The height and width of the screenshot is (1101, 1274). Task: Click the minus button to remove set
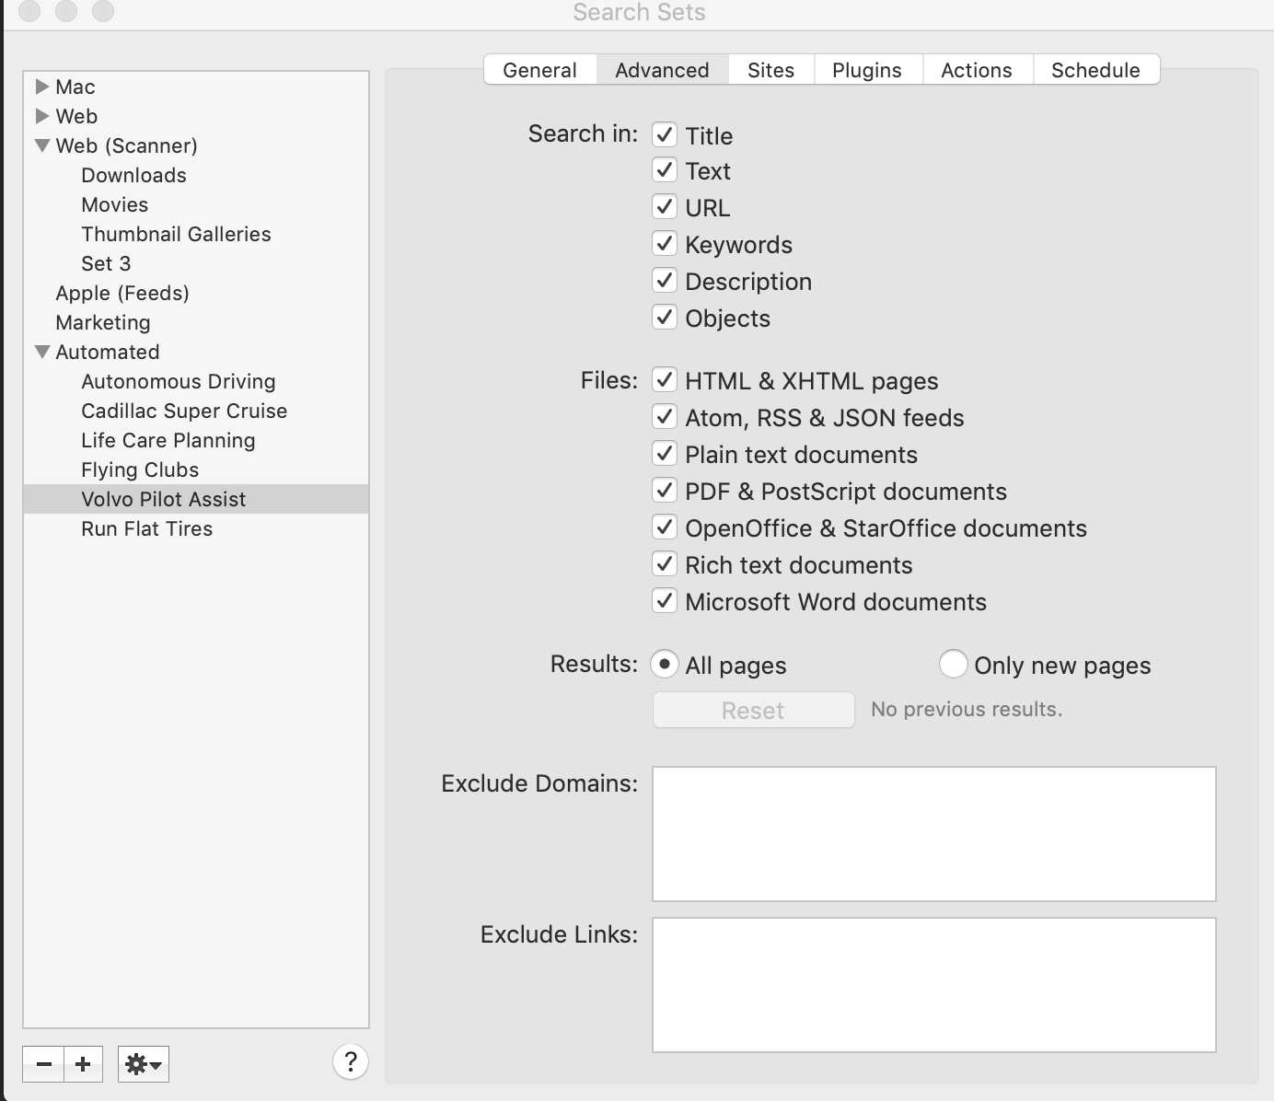[x=43, y=1064]
